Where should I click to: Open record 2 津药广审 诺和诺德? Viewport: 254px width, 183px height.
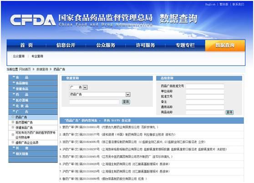point(119,134)
